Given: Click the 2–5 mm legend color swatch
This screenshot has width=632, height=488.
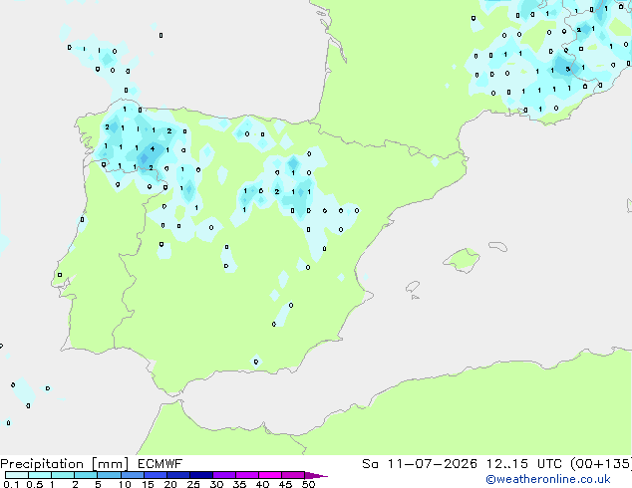Looking at the screenshot, I should pyautogui.click(x=86, y=475).
